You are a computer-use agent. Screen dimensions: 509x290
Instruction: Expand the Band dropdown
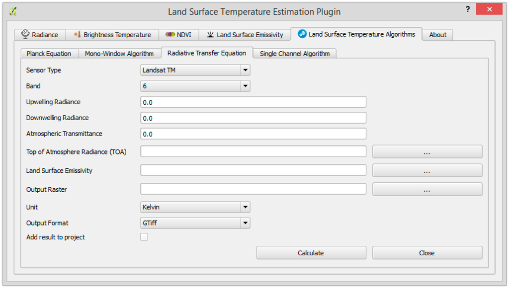pyautogui.click(x=195, y=86)
